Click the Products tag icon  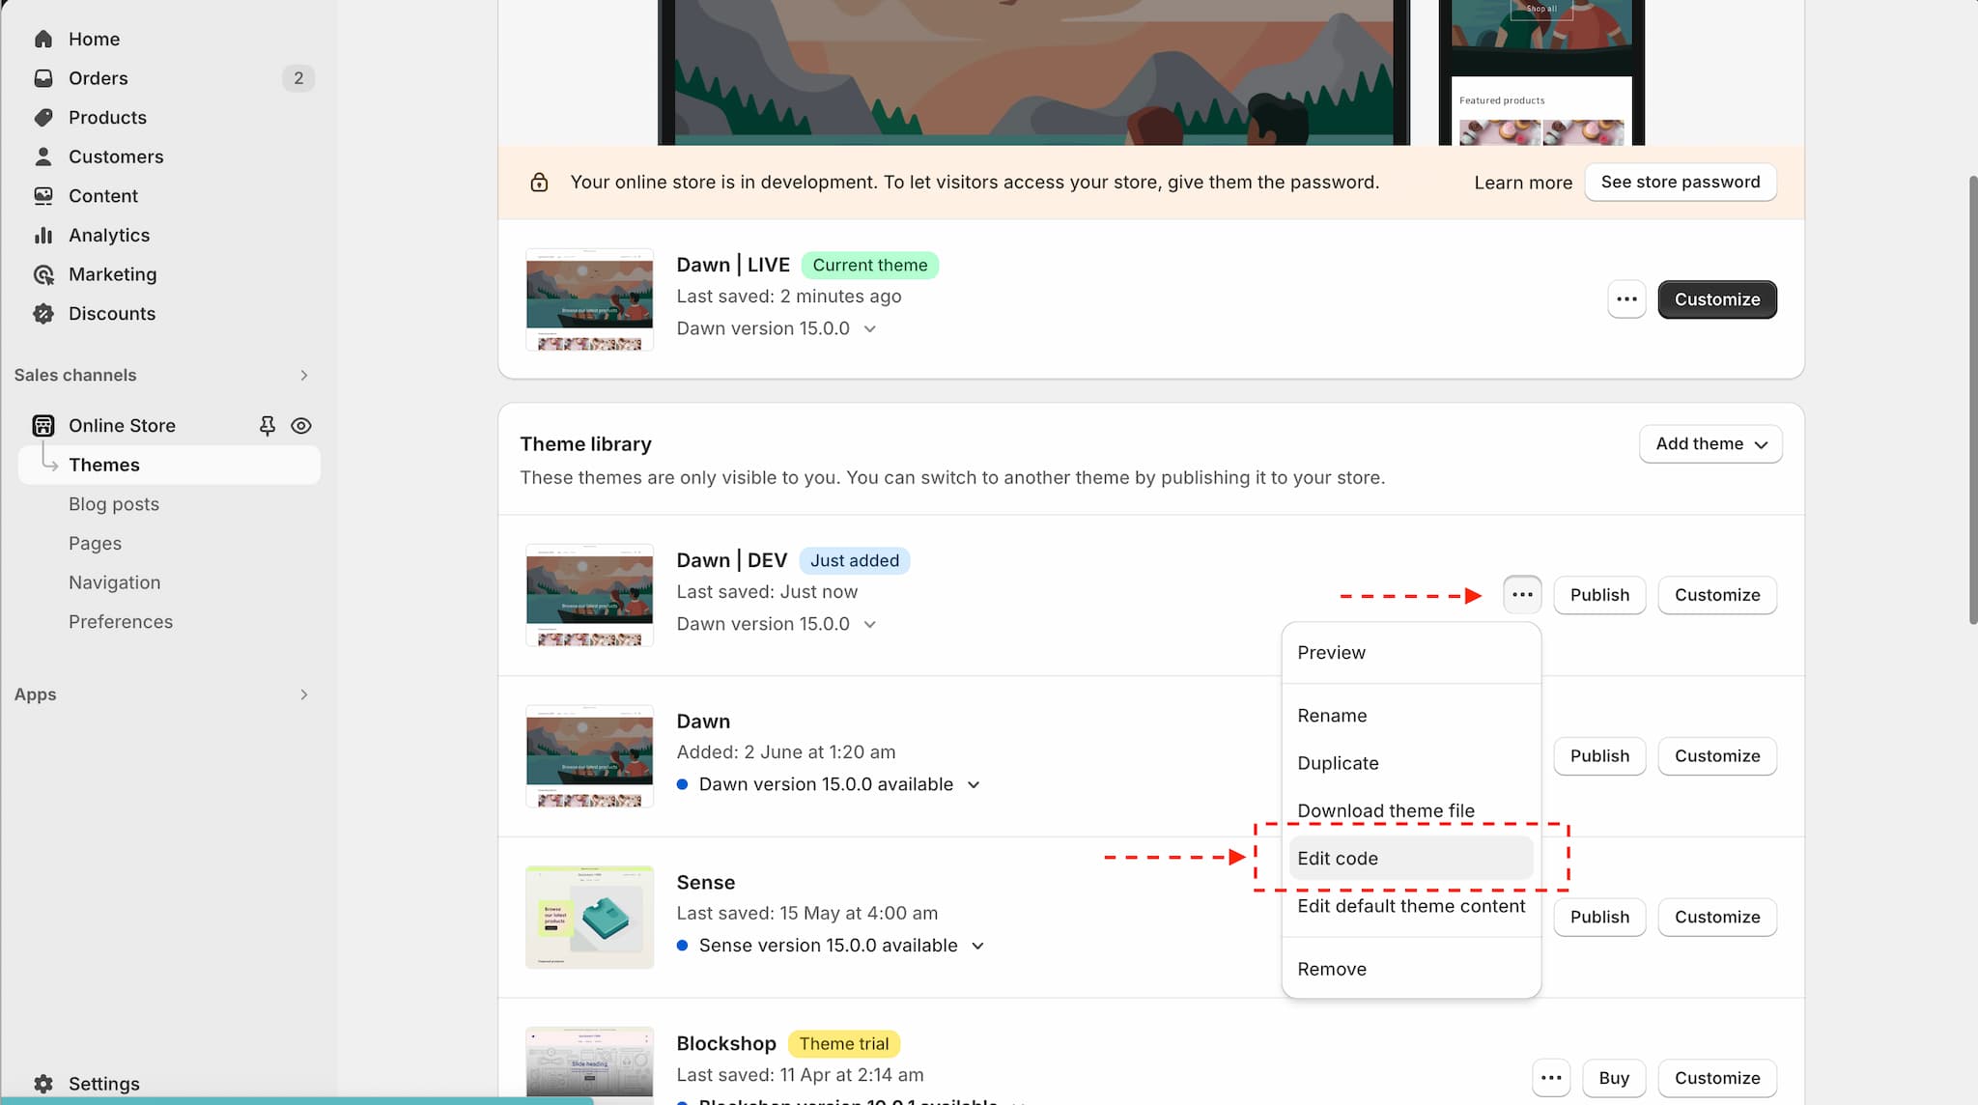point(42,118)
